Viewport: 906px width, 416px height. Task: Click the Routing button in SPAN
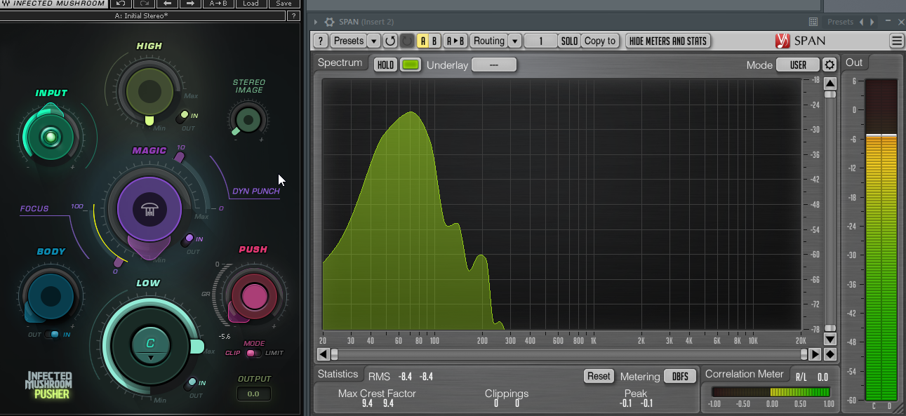pyautogui.click(x=489, y=41)
